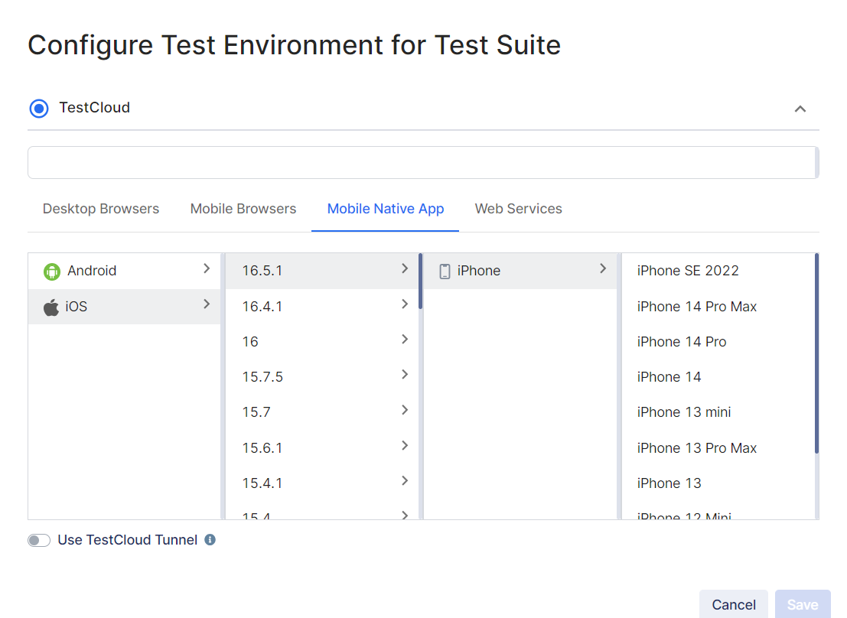Enable the Use TestCloud Tunnel toggle
The width and height of the screenshot is (847, 618).
point(39,540)
